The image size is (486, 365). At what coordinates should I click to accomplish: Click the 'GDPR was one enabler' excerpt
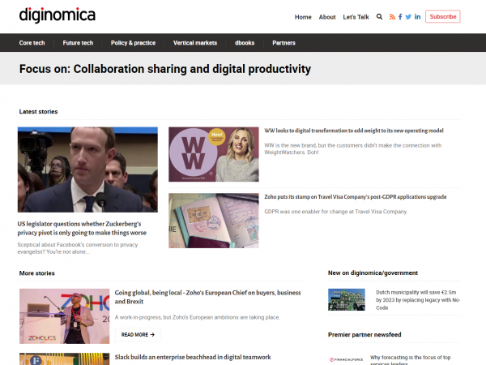point(335,212)
